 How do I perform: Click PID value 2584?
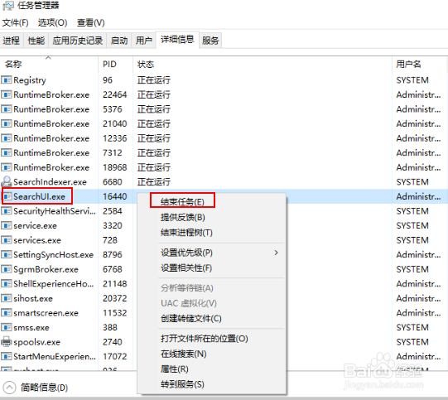[113, 211]
